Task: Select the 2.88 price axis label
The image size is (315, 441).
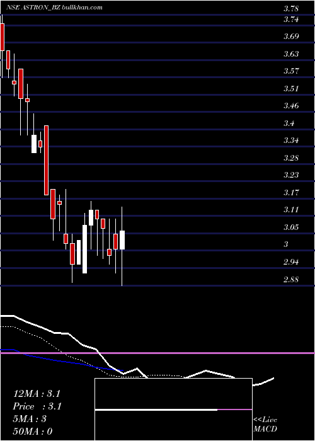Action: point(291,280)
